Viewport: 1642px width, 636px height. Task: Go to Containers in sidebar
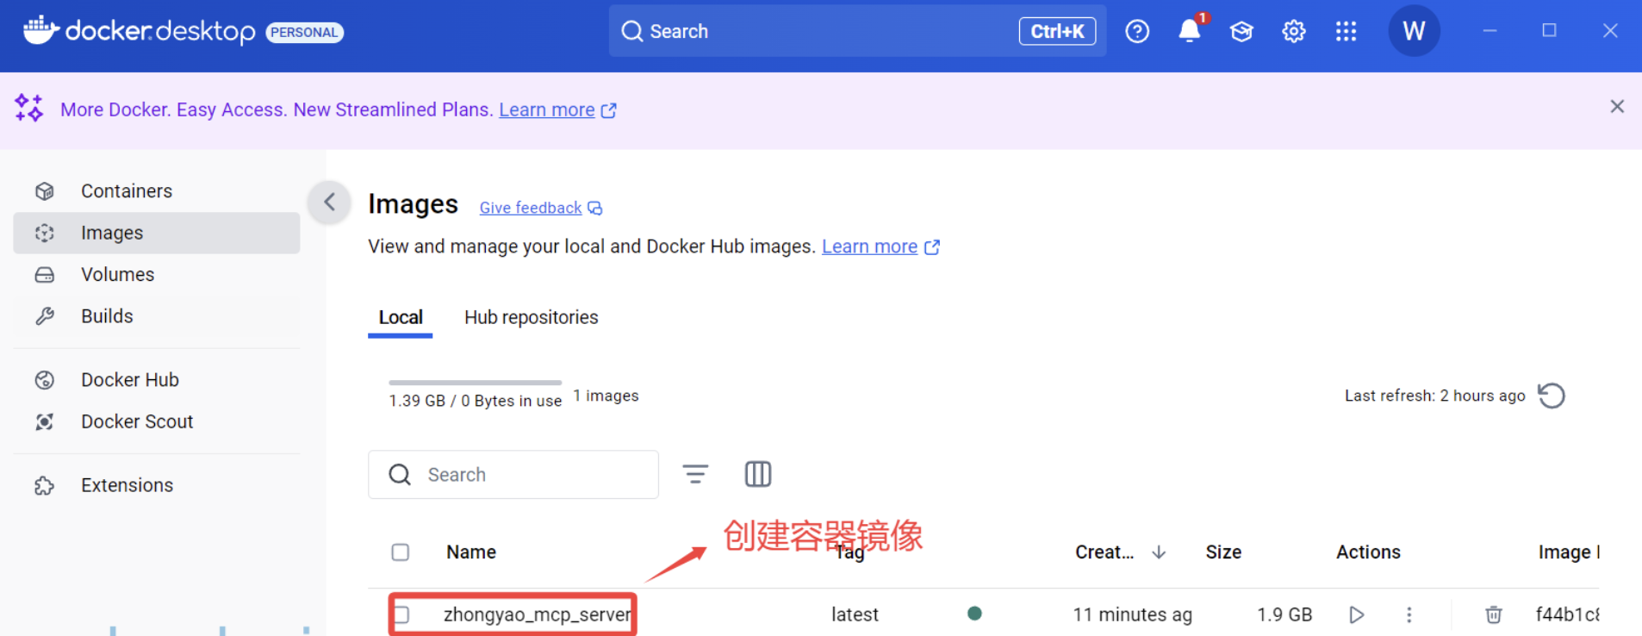coord(157,191)
